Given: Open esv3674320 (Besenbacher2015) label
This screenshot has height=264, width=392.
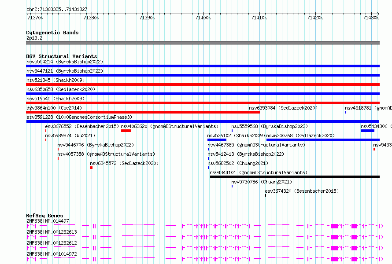Looking at the screenshot, I should pyautogui.click(x=302, y=191).
